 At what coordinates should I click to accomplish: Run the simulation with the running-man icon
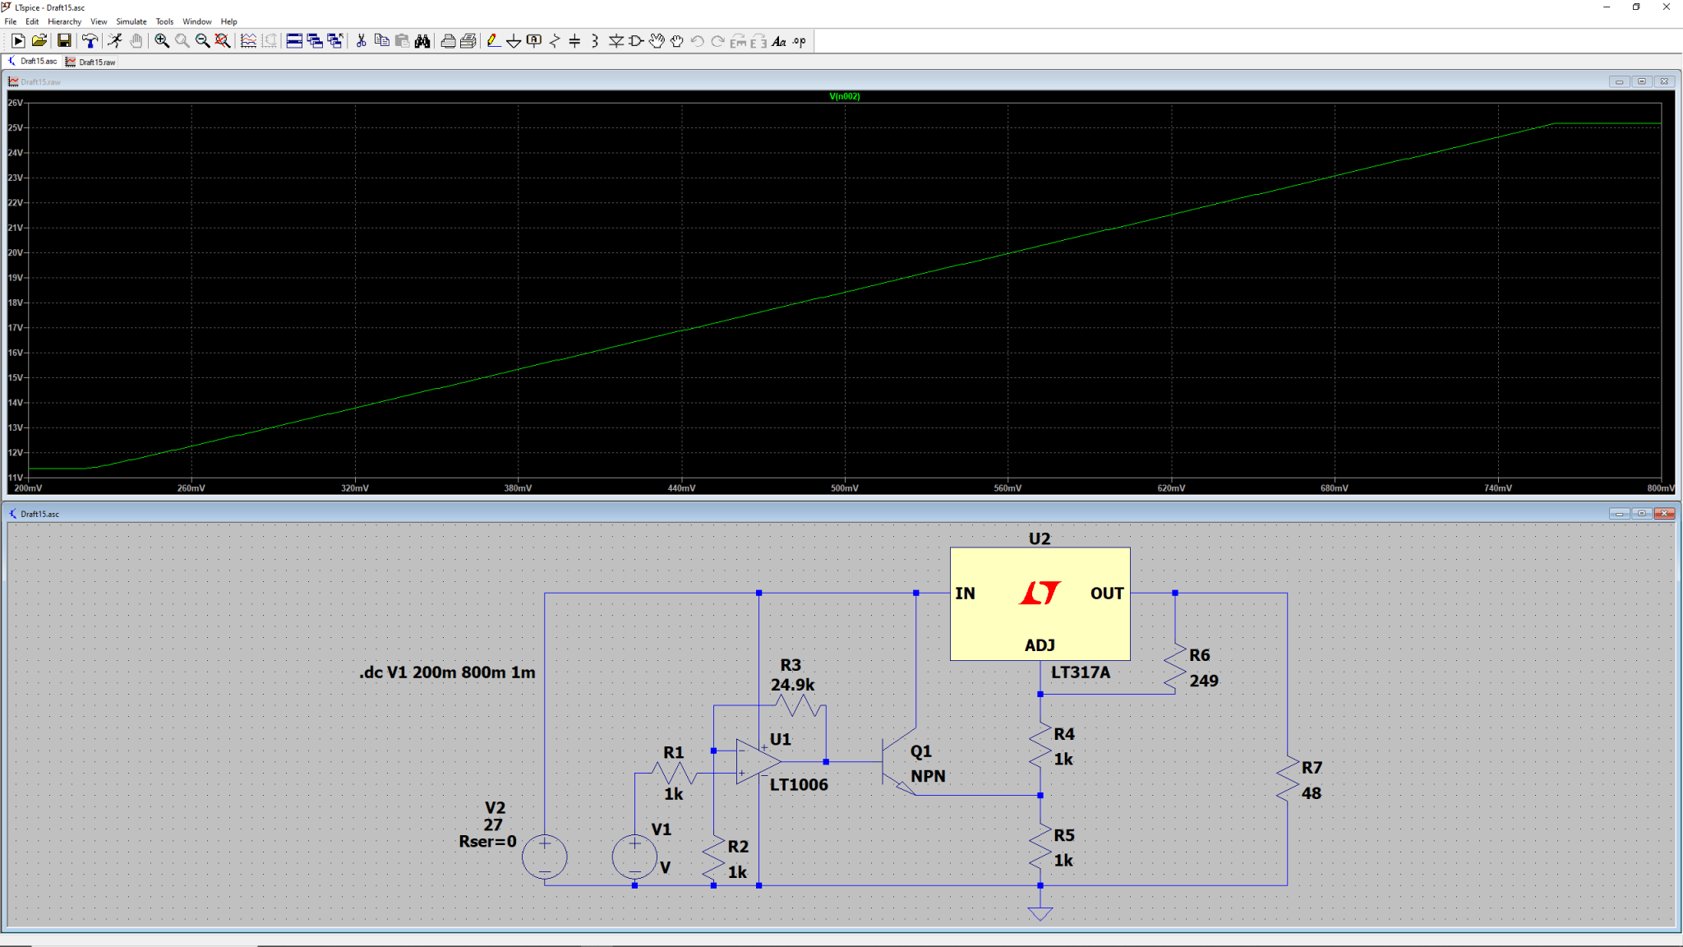115,41
